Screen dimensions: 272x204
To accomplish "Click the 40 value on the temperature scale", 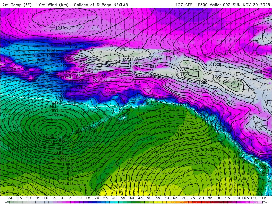I will click(132, 198).
